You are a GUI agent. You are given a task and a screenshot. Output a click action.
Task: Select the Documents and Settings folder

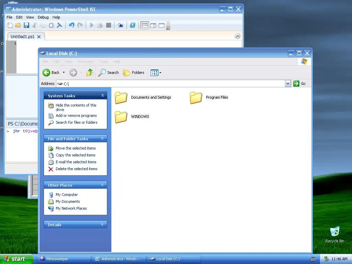143,98
